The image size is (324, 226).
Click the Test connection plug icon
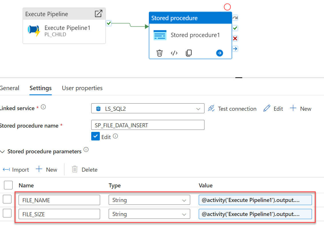click(211, 108)
